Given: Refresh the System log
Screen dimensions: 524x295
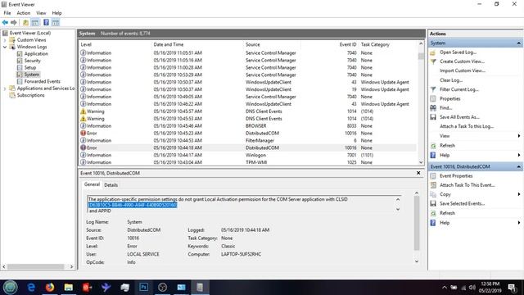Looking at the screenshot, I should [x=447, y=146].
